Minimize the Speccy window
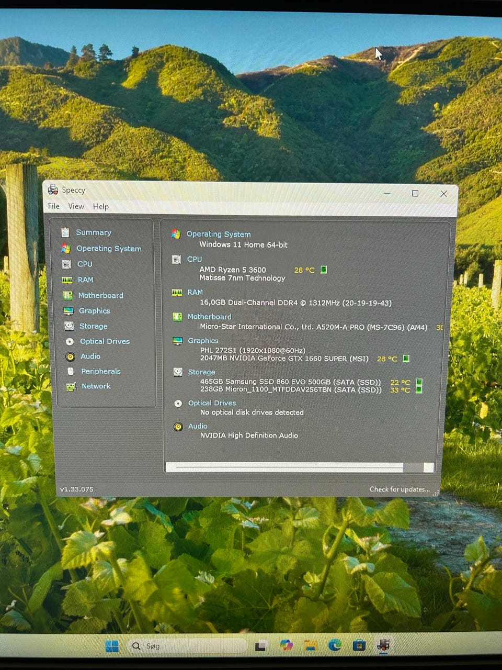This screenshot has width=502, height=670. (x=387, y=193)
